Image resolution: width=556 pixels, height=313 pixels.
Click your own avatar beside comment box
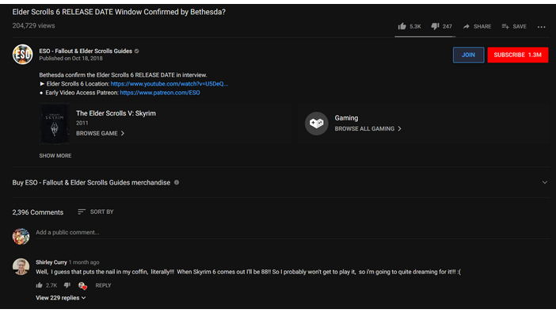coord(21,236)
